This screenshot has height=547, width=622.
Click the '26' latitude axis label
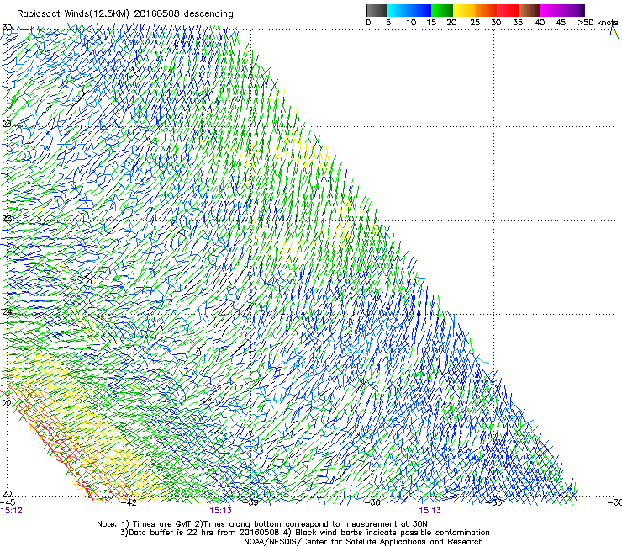click(7, 219)
